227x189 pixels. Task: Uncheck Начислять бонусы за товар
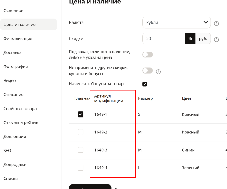(x=144, y=84)
